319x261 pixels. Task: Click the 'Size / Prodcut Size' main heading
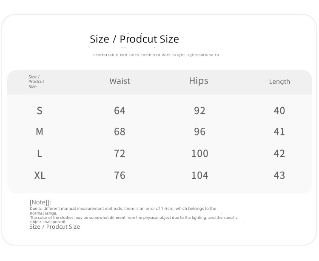click(134, 39)
